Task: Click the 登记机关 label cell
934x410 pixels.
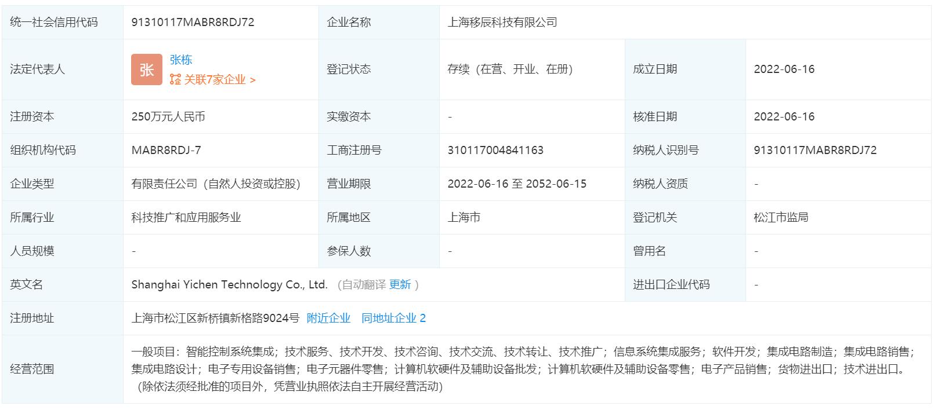Action: [685, 217]
